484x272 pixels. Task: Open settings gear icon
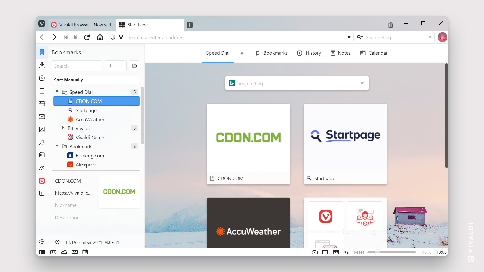42,242
